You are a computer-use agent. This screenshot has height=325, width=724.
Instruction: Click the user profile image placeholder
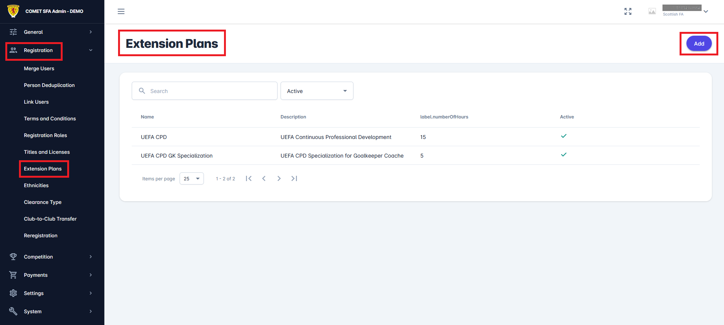(652, 11)
